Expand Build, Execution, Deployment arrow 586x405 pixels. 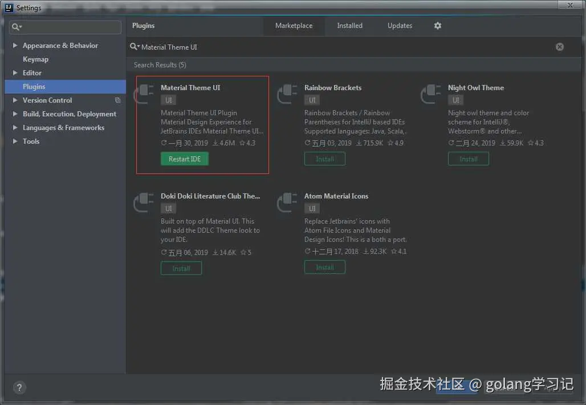click(15, 114)
